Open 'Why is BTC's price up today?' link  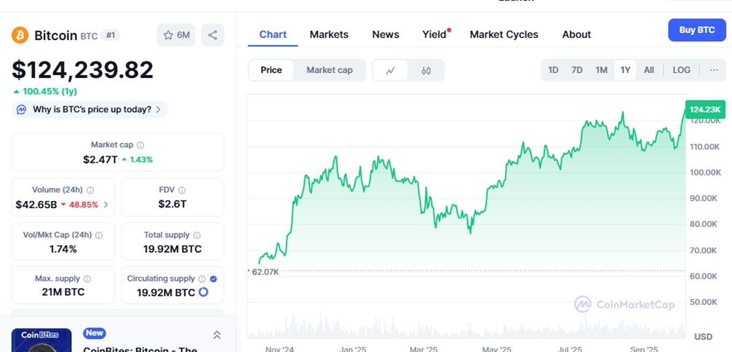click(89, 109)
